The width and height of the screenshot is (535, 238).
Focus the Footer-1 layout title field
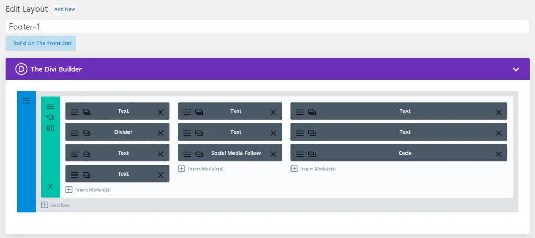point(267,27)
